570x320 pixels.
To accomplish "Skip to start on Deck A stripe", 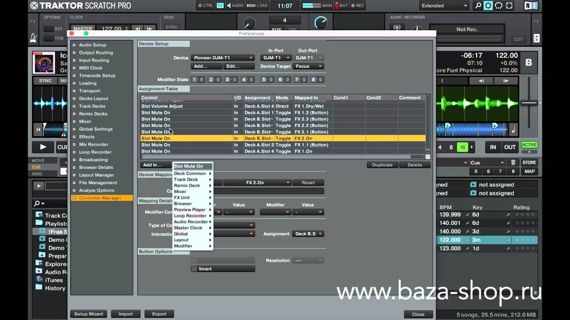I will pyautogui.click(x=38, y=130).
